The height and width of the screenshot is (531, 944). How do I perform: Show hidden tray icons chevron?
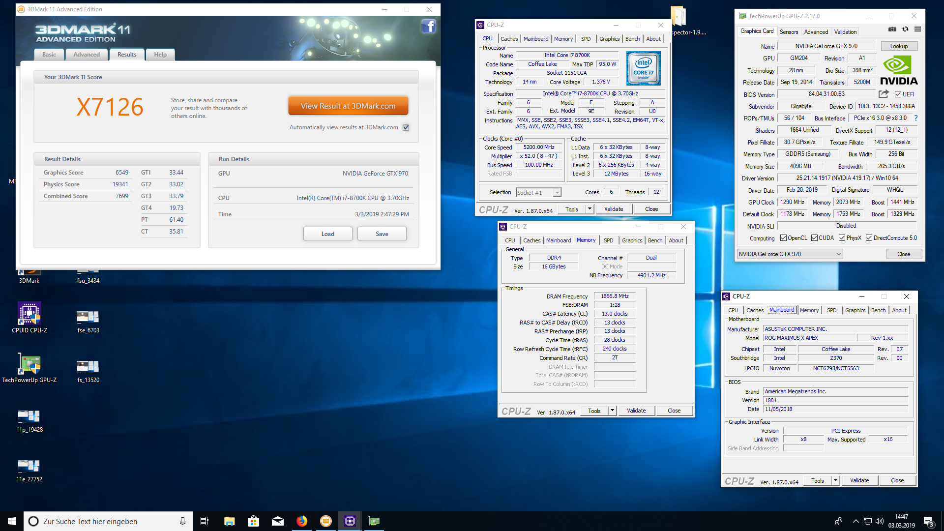click(855, 521)
